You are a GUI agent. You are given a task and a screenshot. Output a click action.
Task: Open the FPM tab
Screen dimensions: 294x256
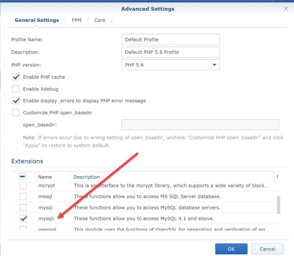point(76,20)
